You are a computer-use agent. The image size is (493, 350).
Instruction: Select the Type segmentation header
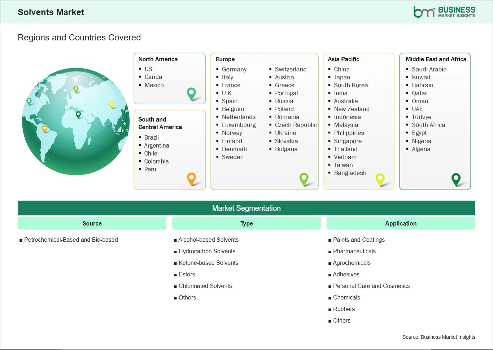(247, 223)
